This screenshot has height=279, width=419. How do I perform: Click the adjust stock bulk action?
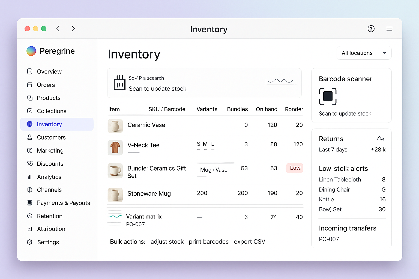167,242
